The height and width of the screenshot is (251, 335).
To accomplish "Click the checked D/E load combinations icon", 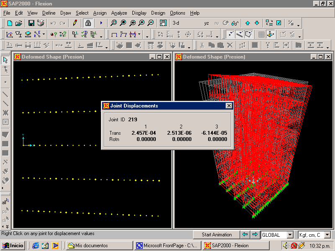I will pos(84,34).
